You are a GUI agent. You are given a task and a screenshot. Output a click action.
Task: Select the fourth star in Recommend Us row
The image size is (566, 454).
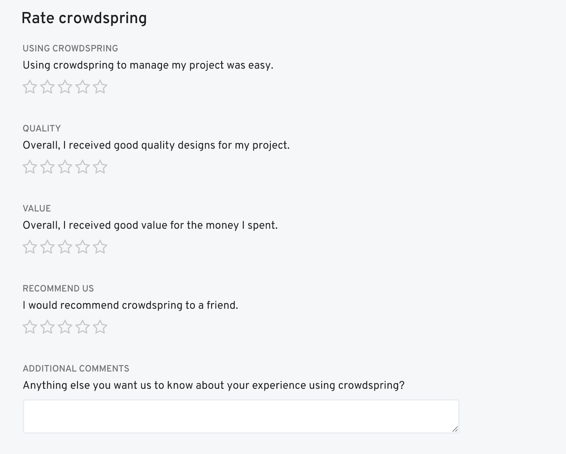pos(83,327)
